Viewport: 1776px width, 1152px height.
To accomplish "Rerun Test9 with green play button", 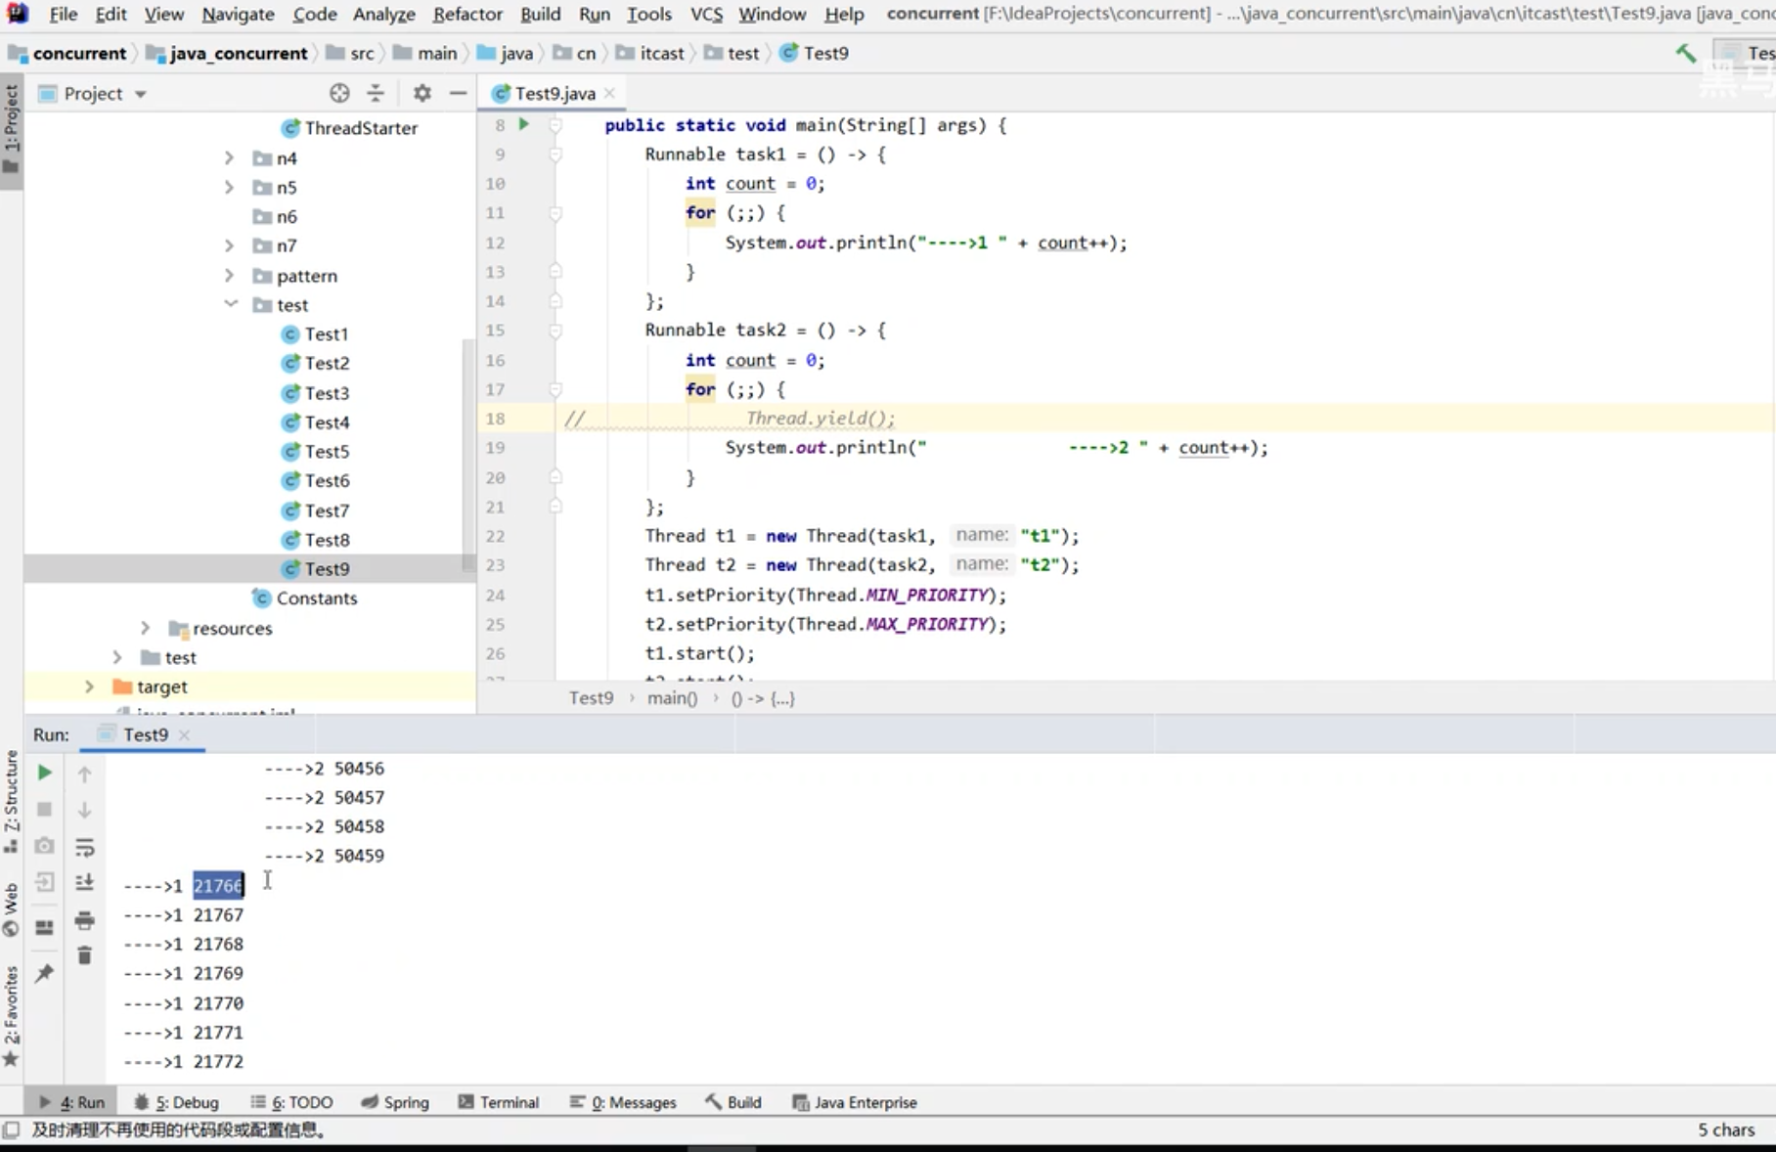I will tap(44, 773).
